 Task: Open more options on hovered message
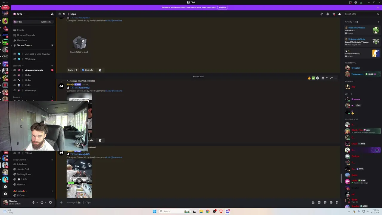pyautogui.click(x=335, y=78)
